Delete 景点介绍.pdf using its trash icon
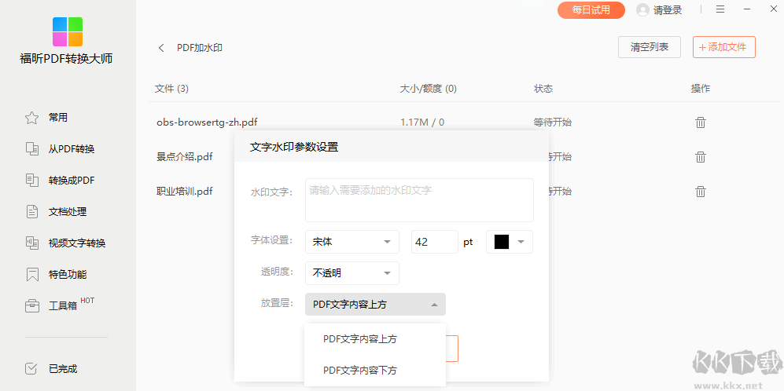Screen dimensions: 784x391 coord(700,157)
